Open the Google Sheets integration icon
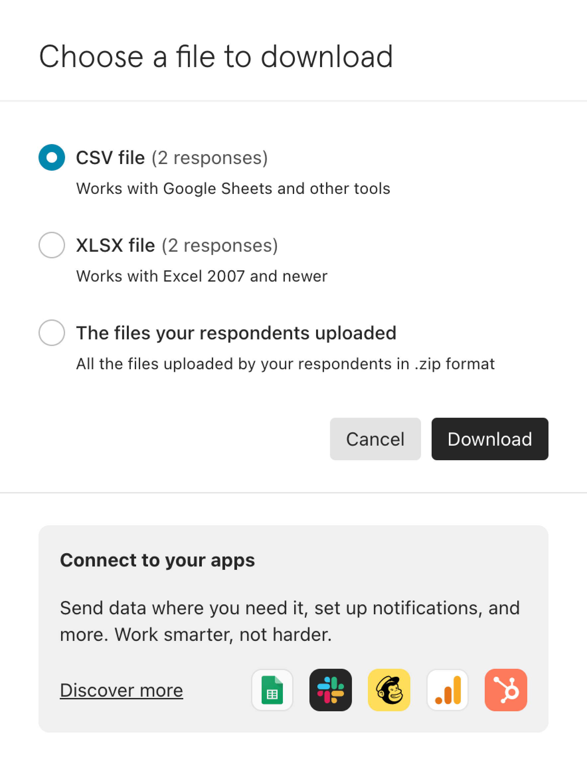587x781 pixels. (x=272, y=690)
